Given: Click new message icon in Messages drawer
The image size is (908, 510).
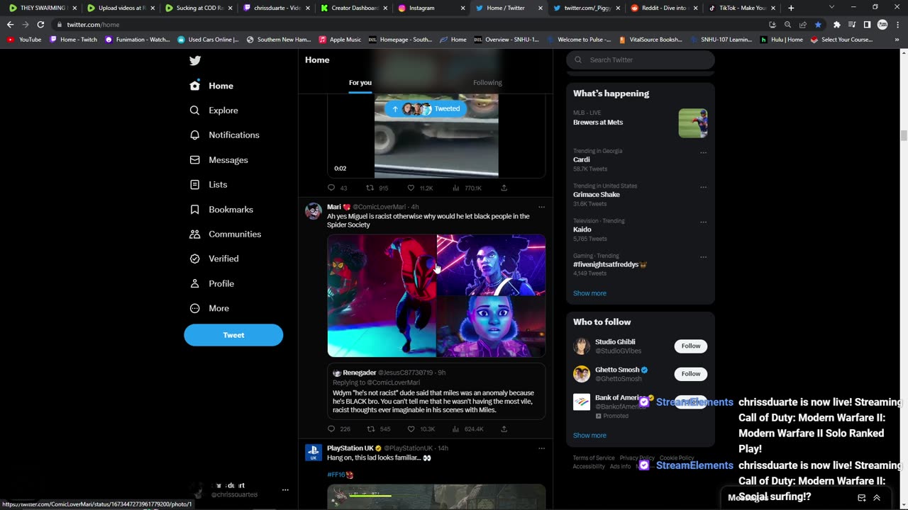Looking at the screenshot, I should (x=861, y=498).
